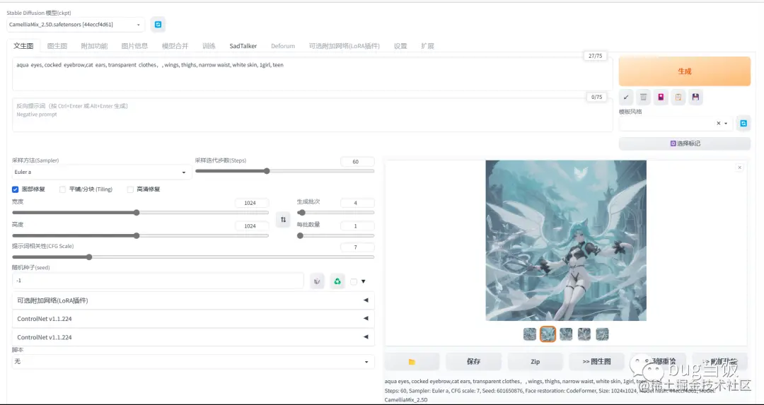Select the highlighted second gallery thumbnail
The height and width of the screenshot is (405, 764).
pyautogui.click(x=548, y=334)
